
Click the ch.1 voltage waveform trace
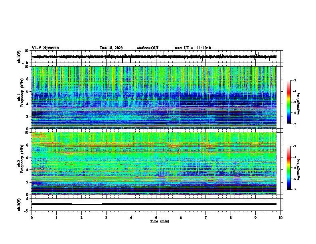[x=154, y=57]
